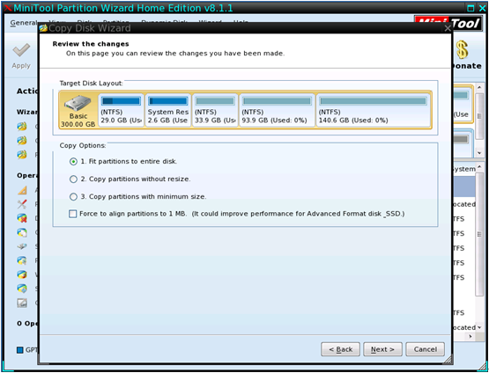The width and height of the screenshot is (489, 373).
Task: Cancel the Copy Disk Wizard
Action: [x=425, y=349]
